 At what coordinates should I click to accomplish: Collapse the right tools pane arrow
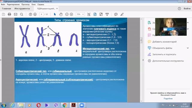click(143, 60)
